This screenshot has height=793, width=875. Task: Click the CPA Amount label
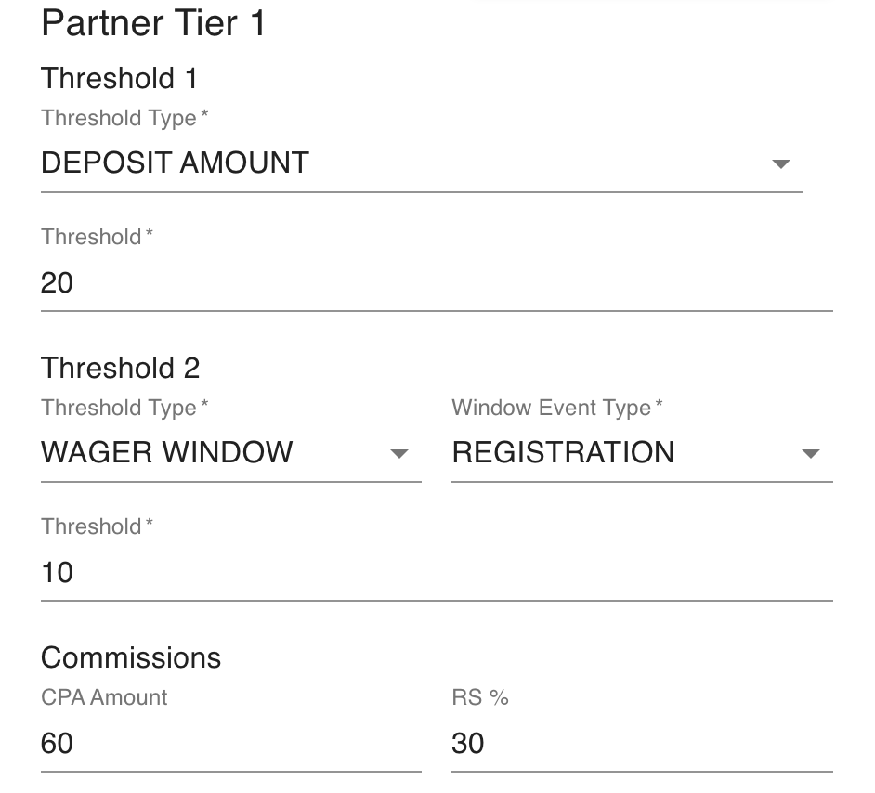click(104, 697)
